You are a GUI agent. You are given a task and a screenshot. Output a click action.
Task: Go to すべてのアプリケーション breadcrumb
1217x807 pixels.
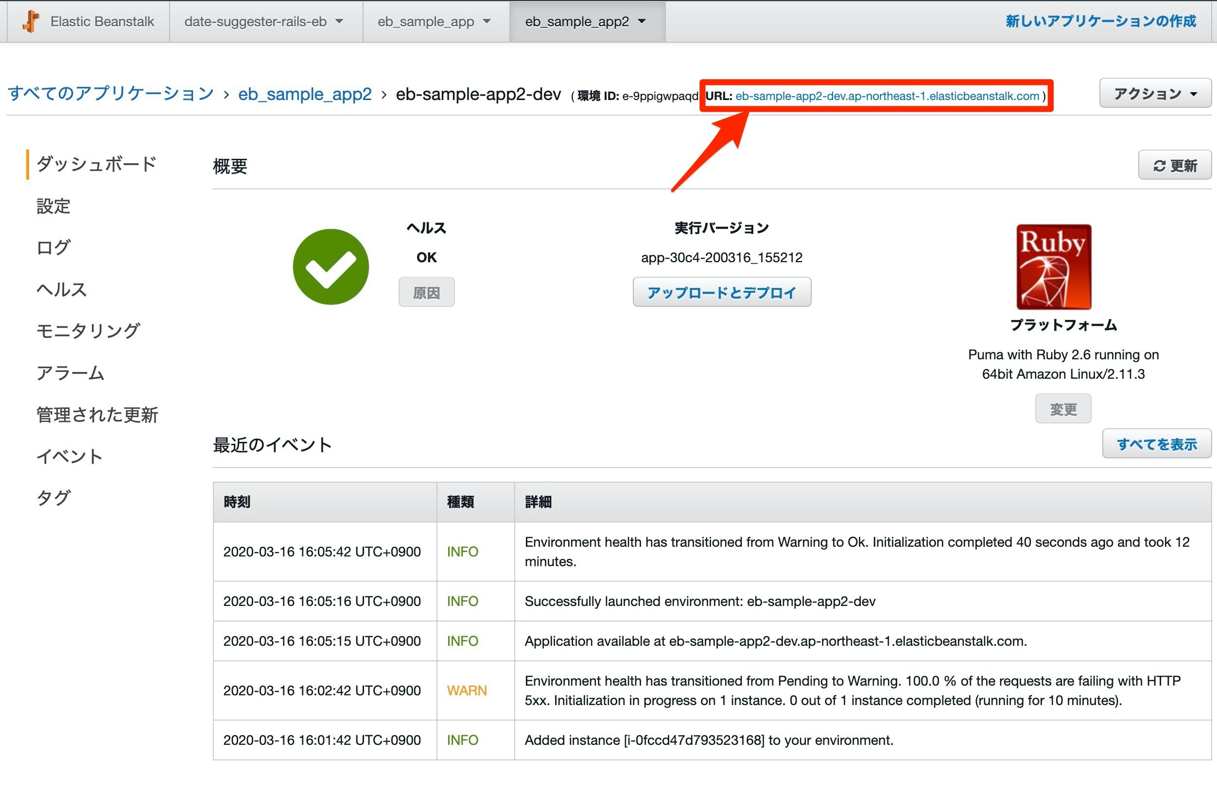pyautogui.click(x=111, y=94)
